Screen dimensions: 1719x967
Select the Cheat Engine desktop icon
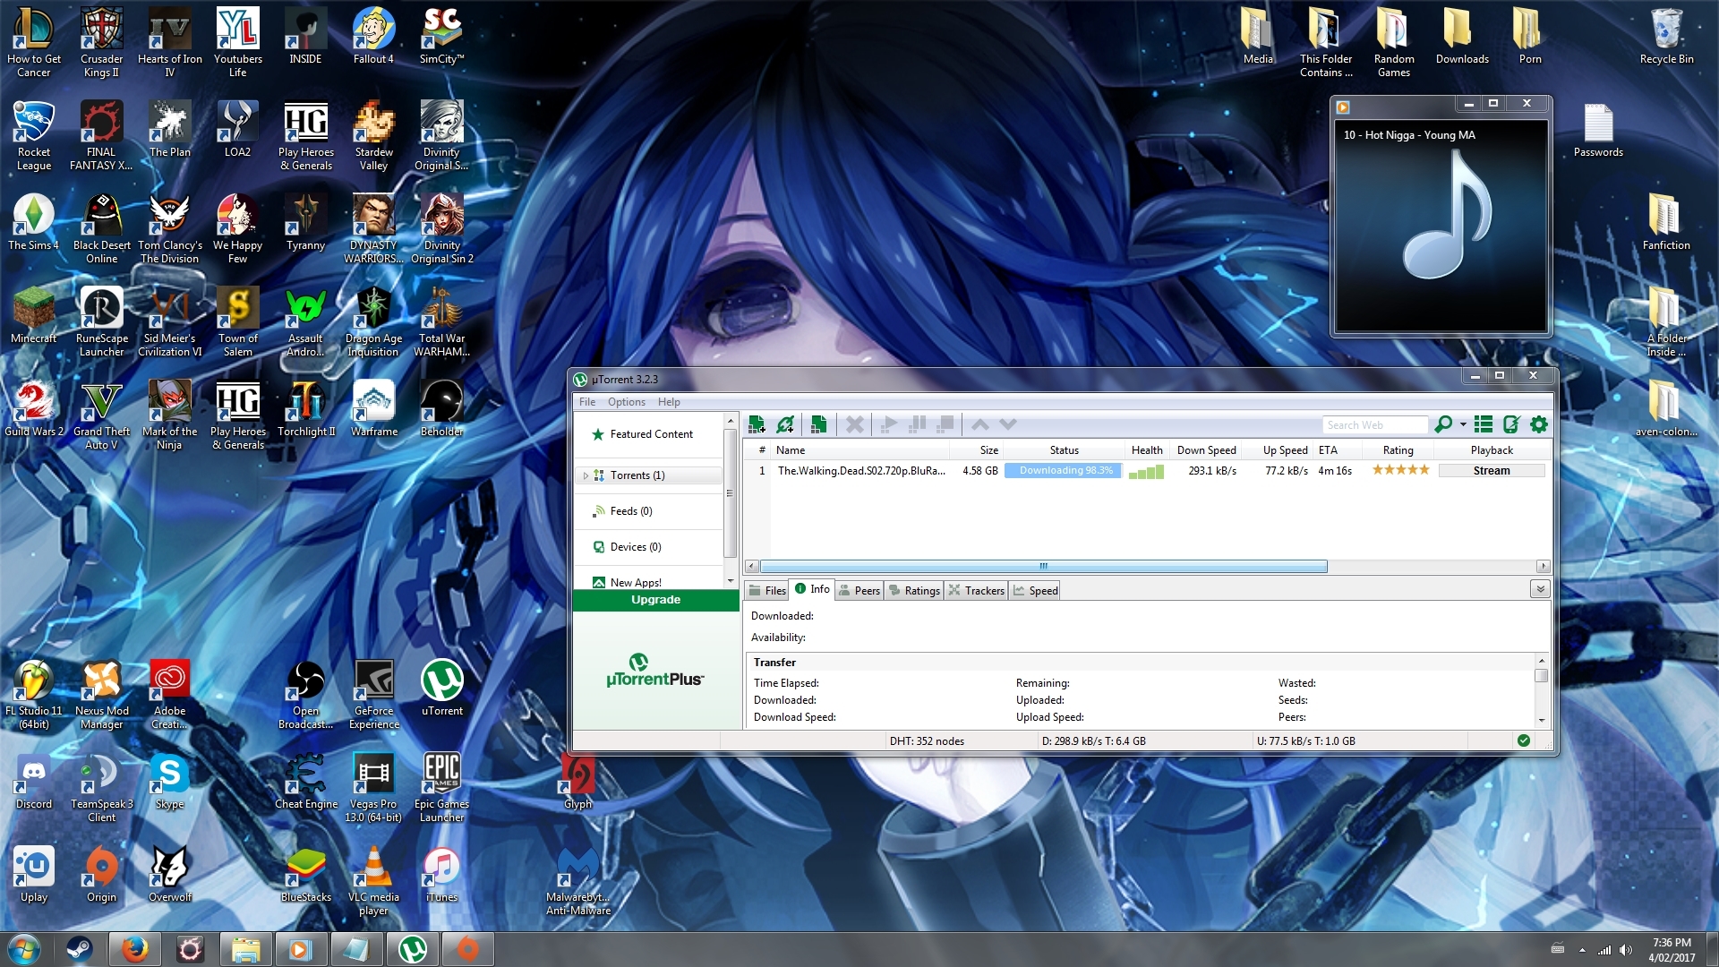pyautogui.click(x=305, y=781)
